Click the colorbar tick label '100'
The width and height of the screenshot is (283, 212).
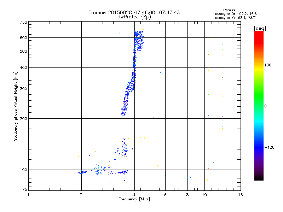268,65
